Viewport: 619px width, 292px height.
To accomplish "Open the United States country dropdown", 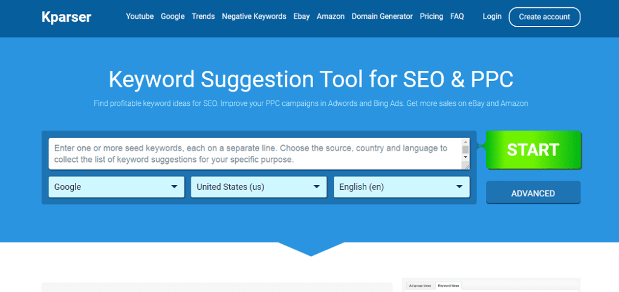I will [258, 187].
